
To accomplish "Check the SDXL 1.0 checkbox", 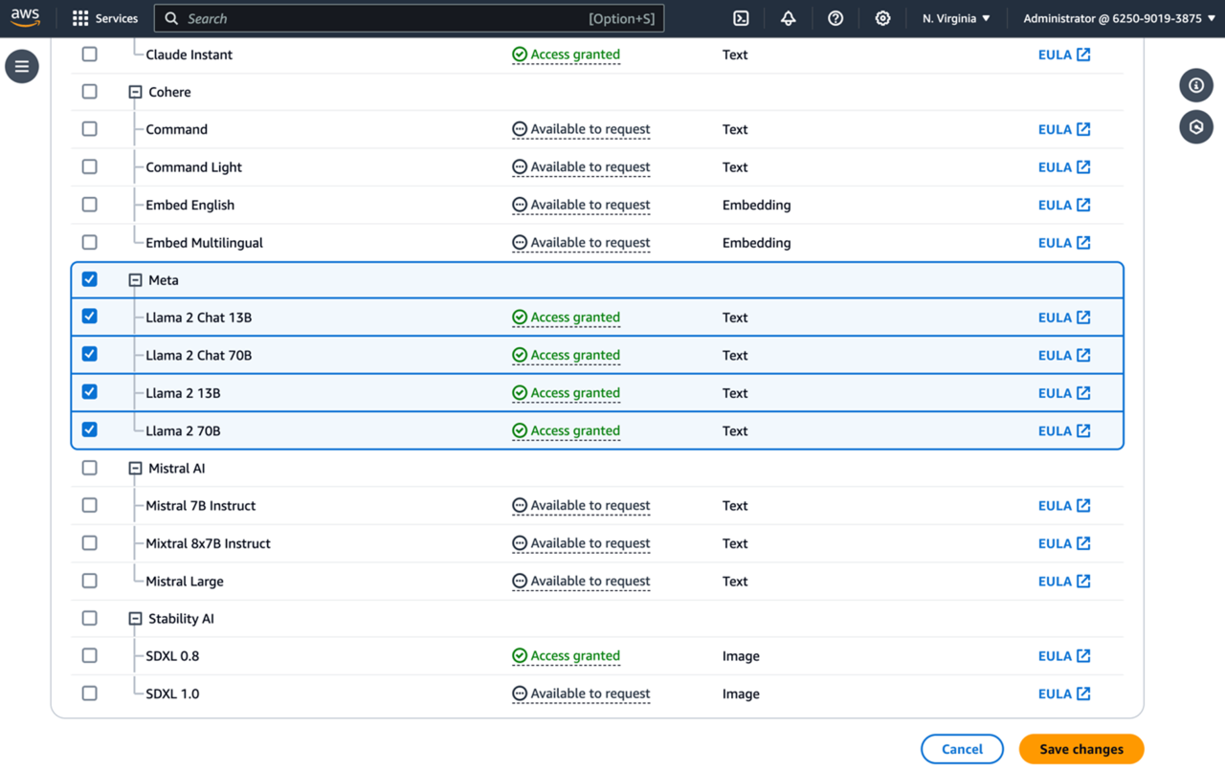I will point(90,693).
